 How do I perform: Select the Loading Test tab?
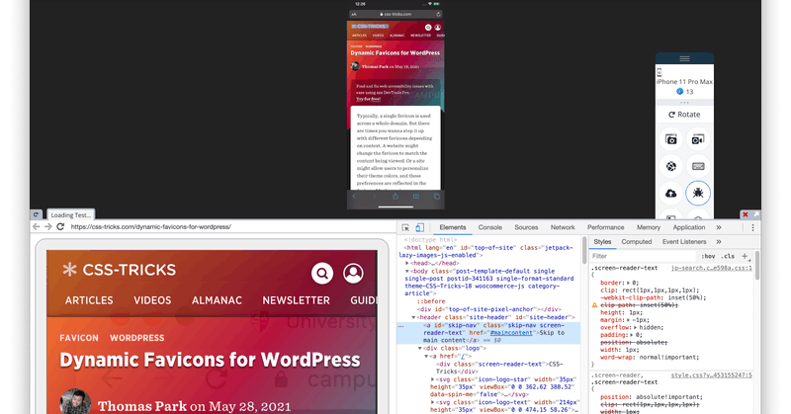70,214
